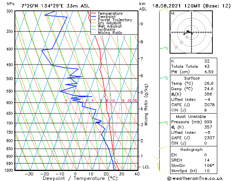Click the StmDir value 106°

209,165
